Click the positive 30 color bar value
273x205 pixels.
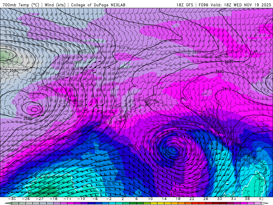pos(219,199)
